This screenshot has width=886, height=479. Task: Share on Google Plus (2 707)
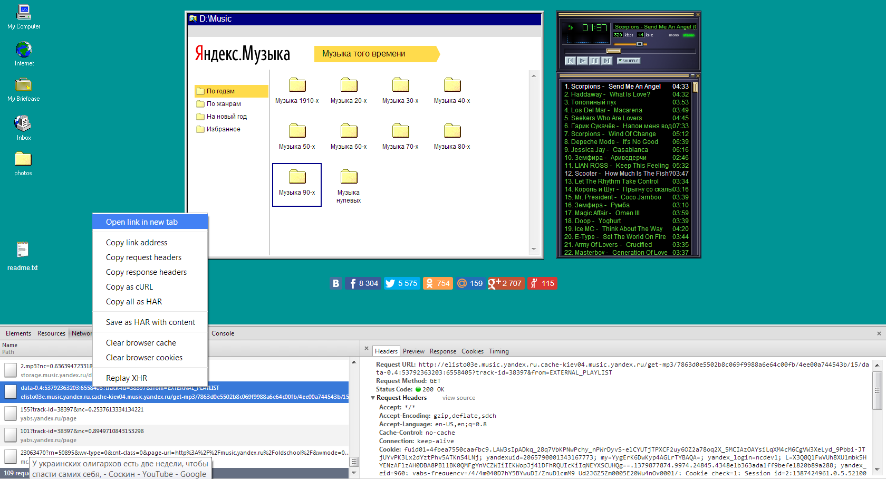click(x=506, y=283)
